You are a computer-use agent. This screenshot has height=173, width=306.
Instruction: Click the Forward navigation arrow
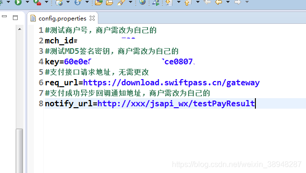pos(238,2)
